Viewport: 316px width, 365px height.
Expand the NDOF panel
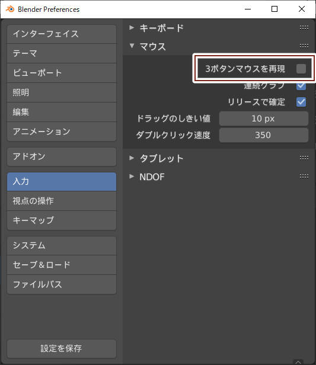[132, 176]
